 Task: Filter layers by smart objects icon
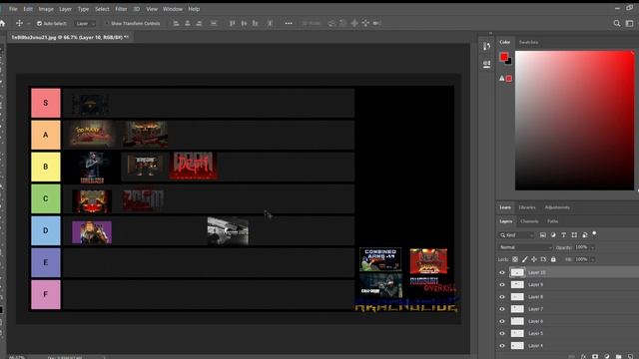585,235
